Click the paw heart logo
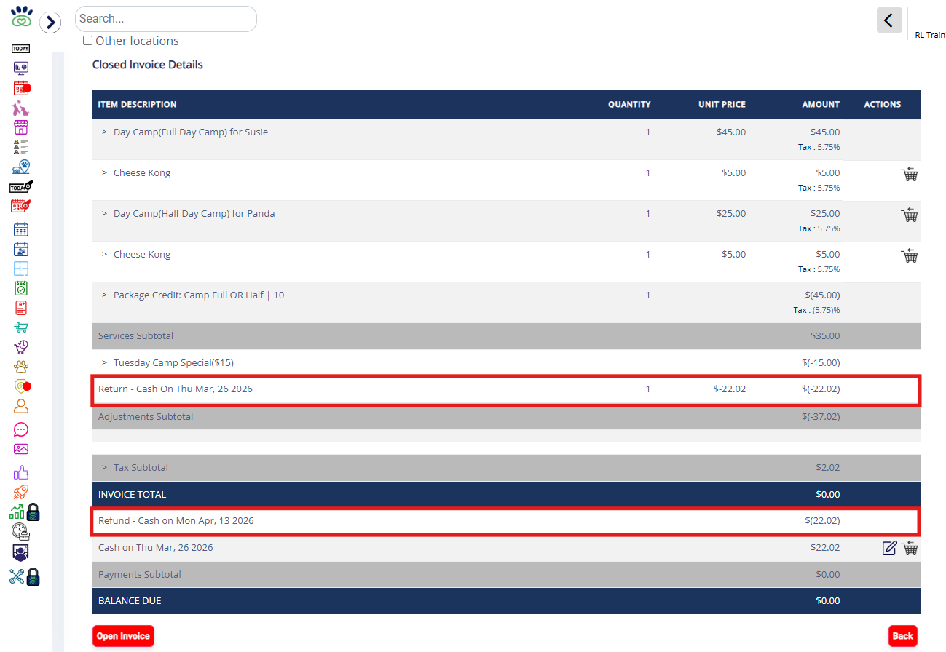 (22, 16)
